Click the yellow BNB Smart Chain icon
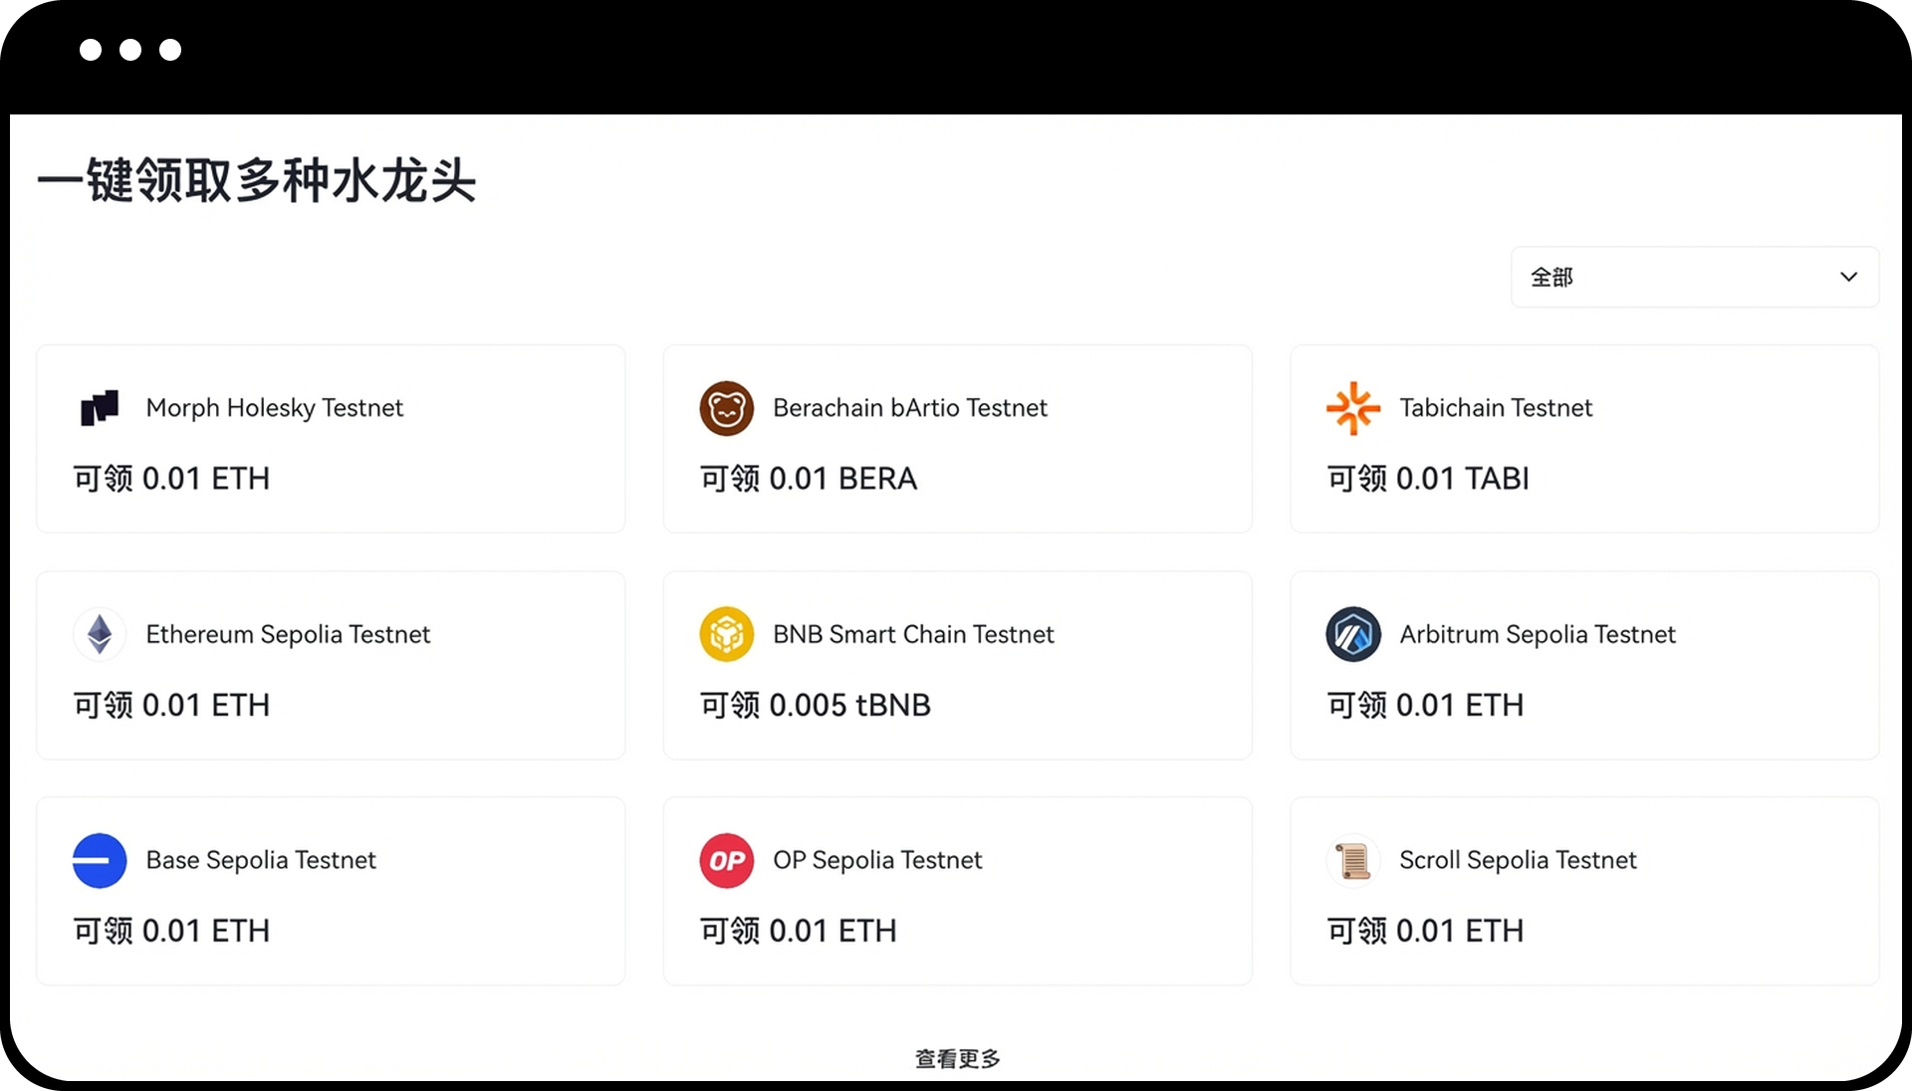The width and height of the screenshot is (1912, 1091). [x=726, y=634]
